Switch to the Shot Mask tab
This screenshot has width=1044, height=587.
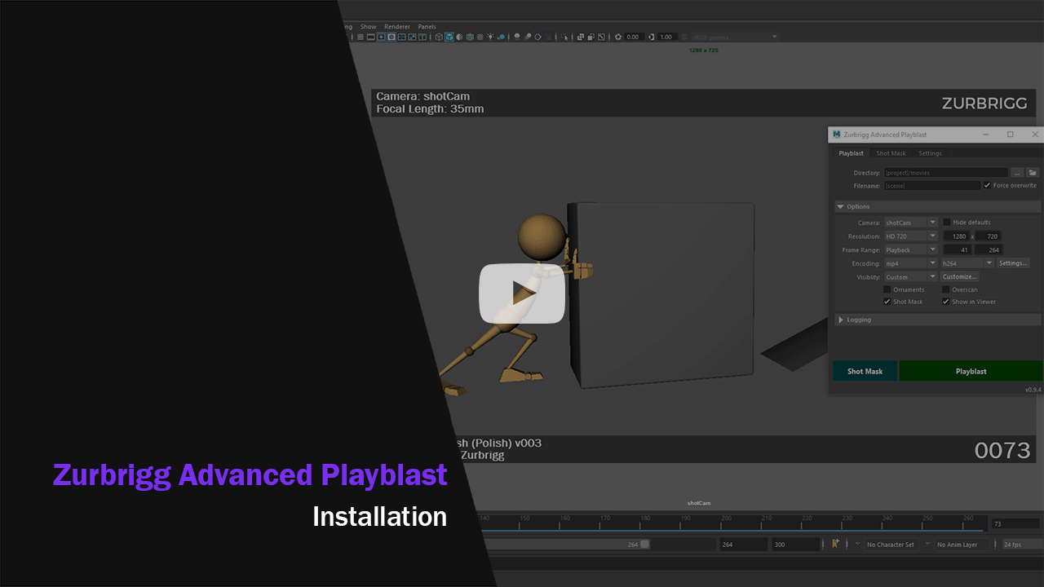pyautogui.click(x=891, y=153)
